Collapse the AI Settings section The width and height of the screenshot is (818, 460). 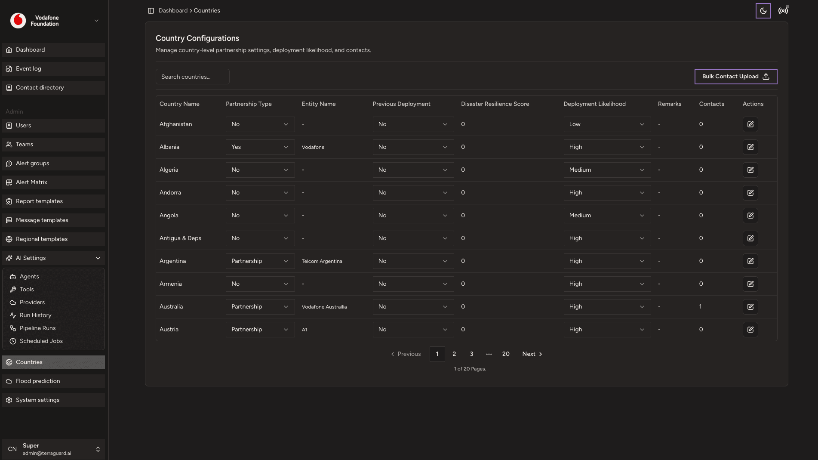(53, 258)
